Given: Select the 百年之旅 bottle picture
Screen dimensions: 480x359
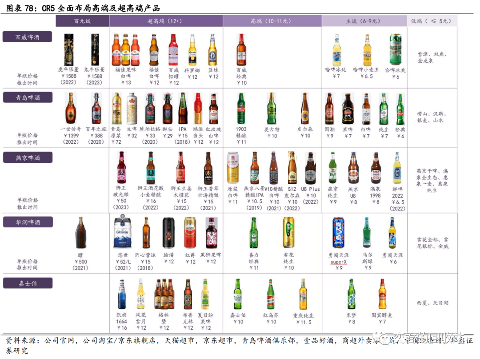Looking at the screenshot, I should click(96, 108).
